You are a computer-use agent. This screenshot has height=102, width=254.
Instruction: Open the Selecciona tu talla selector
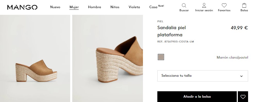pos(203,76)
